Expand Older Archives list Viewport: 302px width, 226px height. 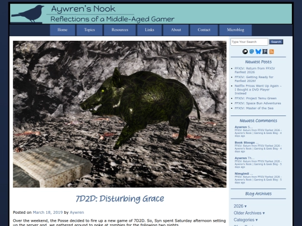(x=249, y=213)
